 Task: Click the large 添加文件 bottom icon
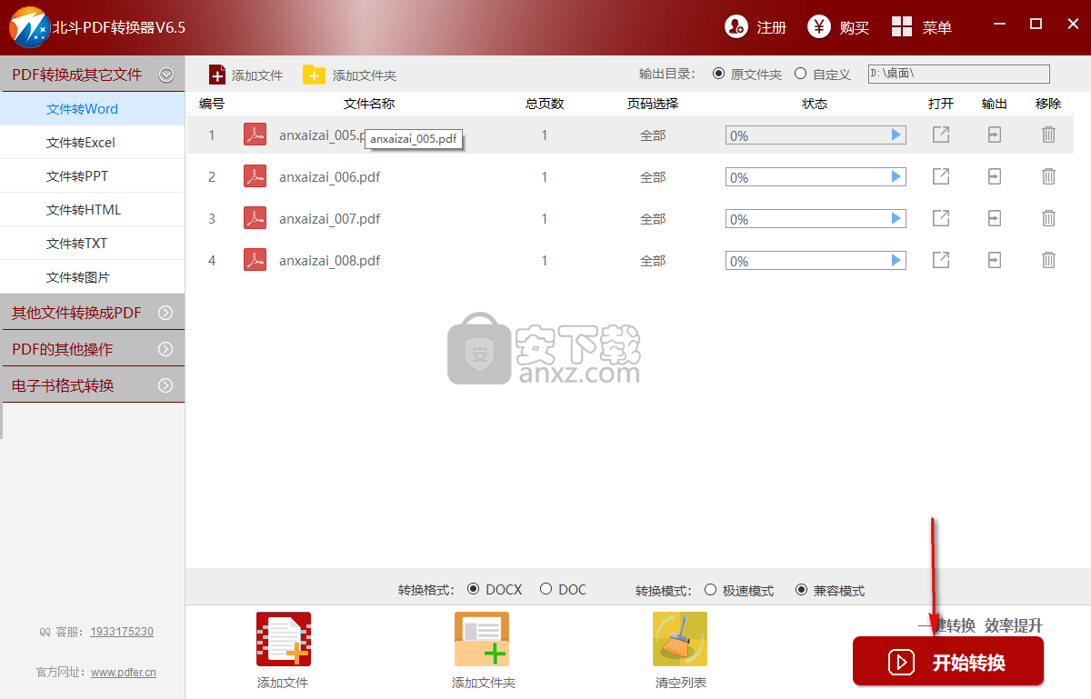[283, 639]
